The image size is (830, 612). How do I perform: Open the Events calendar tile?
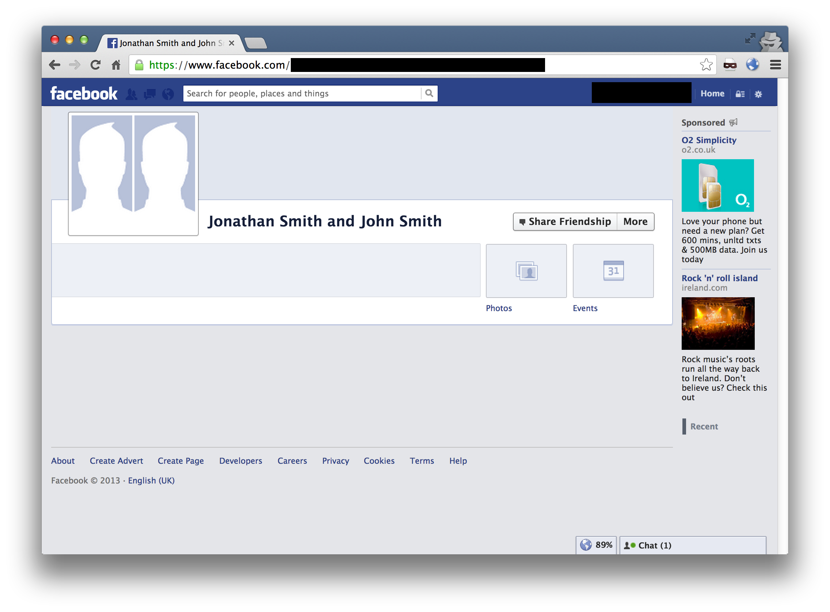613,271
